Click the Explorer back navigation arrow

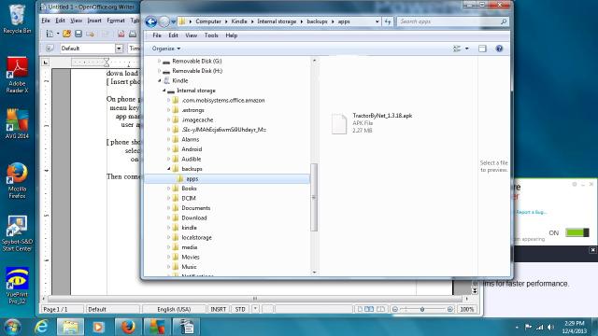click(151, 21)
